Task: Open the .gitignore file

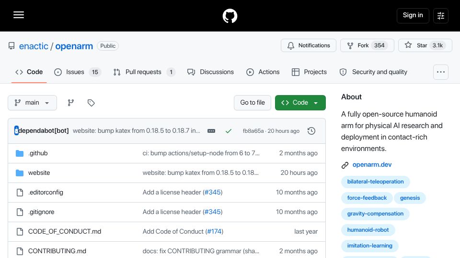Action: (x=41, y=212)
